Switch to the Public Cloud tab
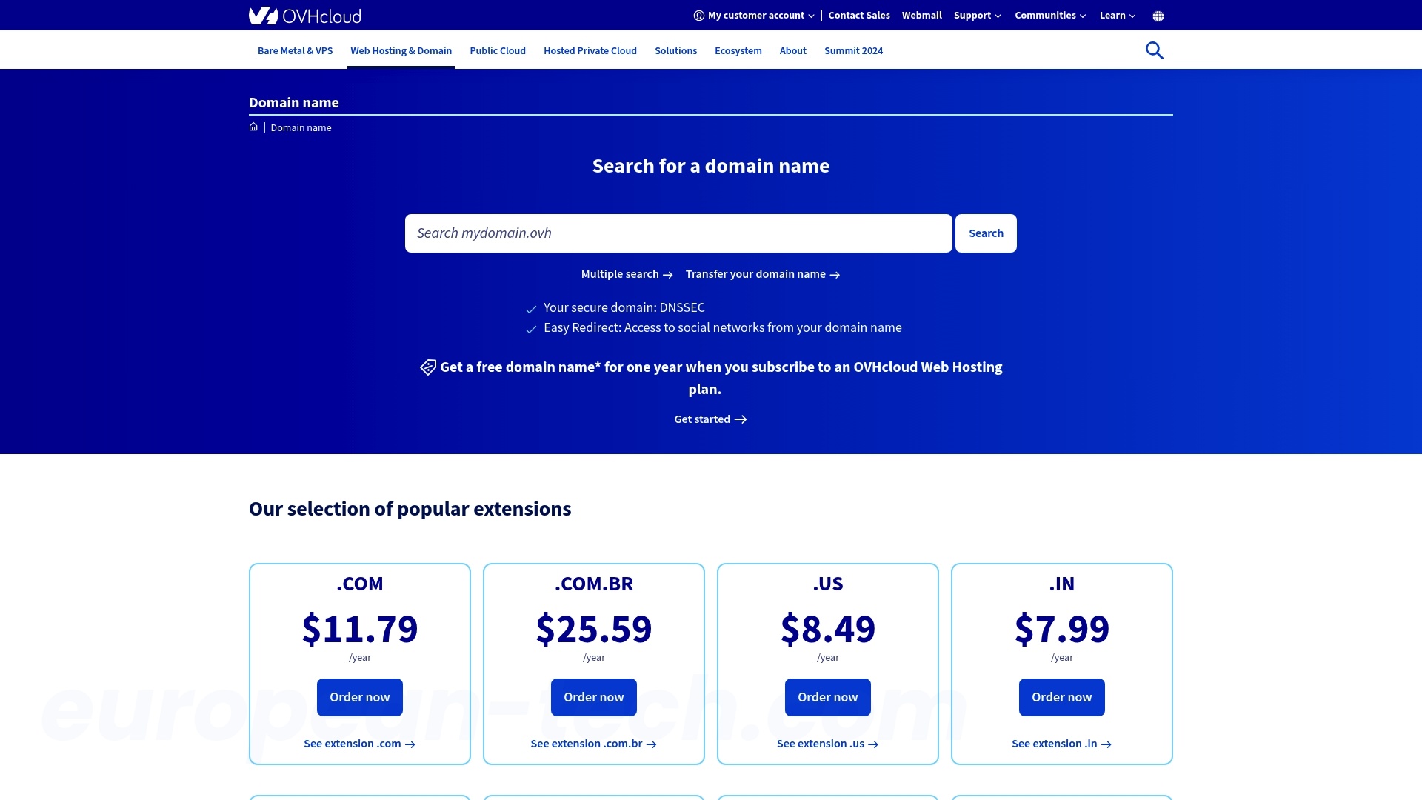The image size is (1422, 800). [497, 50]
